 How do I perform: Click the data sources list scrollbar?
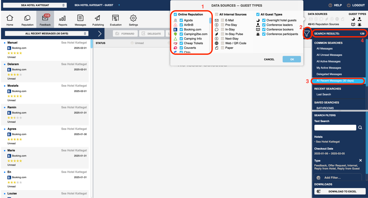pos(210,20)
